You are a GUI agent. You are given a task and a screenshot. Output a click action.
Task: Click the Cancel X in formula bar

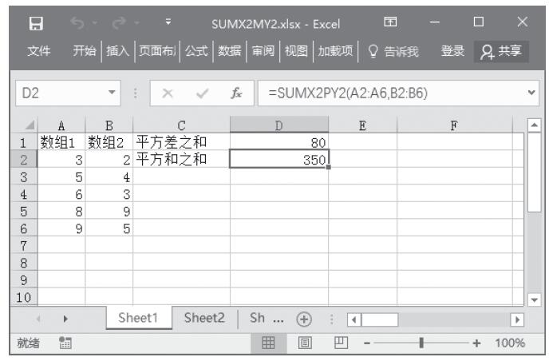coord(168,93)
